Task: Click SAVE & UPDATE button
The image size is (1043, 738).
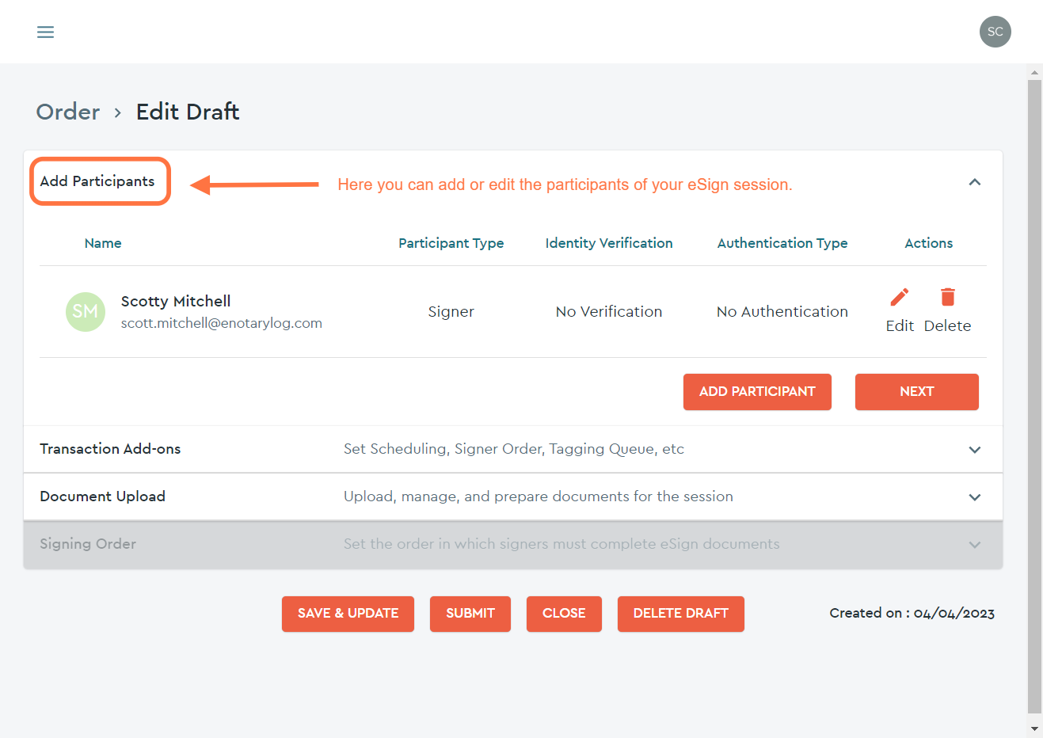Action: [348, 614]
